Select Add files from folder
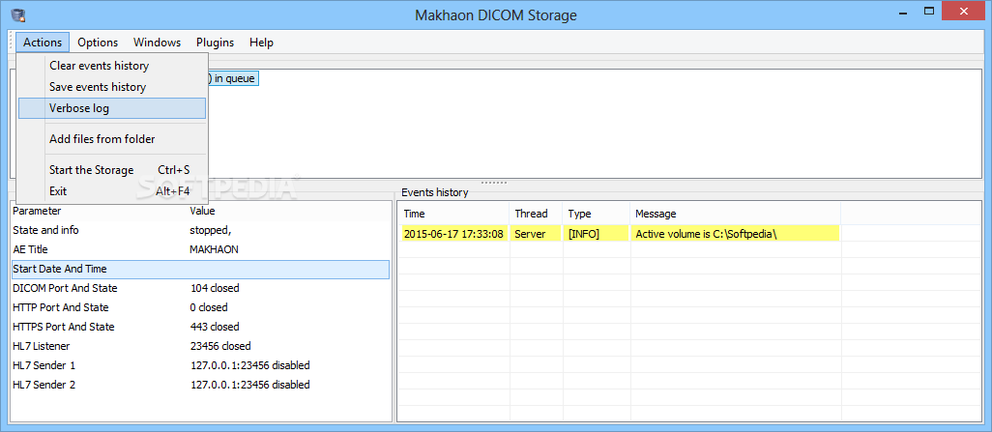The width and height of the screenshot is (992, 432). pos(112,138)
